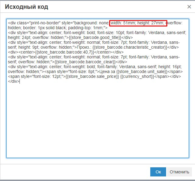
Task: Place cursor on {{currency_short}} placeholder
Action: (138, 77)
